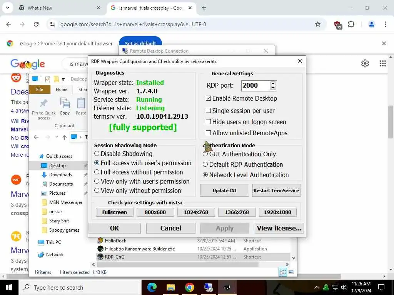
Task: Confirm the RDP config with OK
Action: pyautogui.click(x=115, y=228)
